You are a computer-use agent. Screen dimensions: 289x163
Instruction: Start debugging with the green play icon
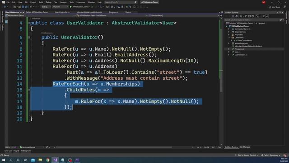pyautogui.click(x=71, y=7)
